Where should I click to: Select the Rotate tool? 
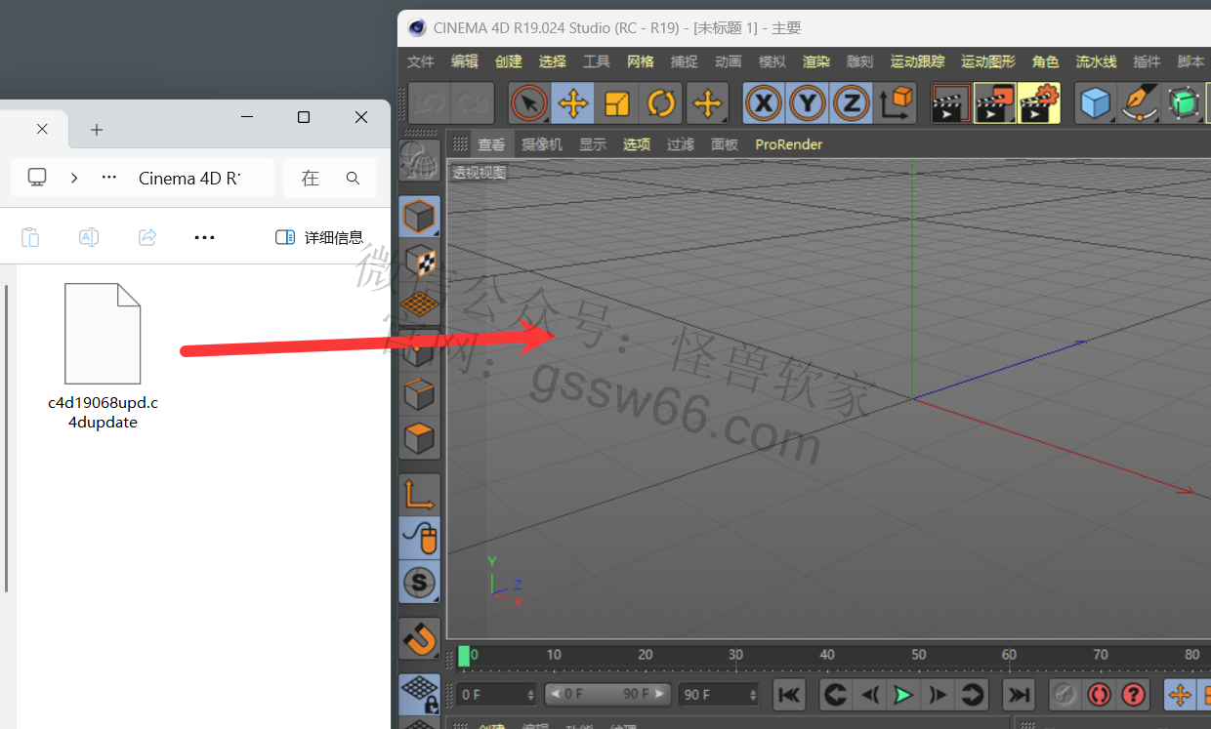point(661,102)
